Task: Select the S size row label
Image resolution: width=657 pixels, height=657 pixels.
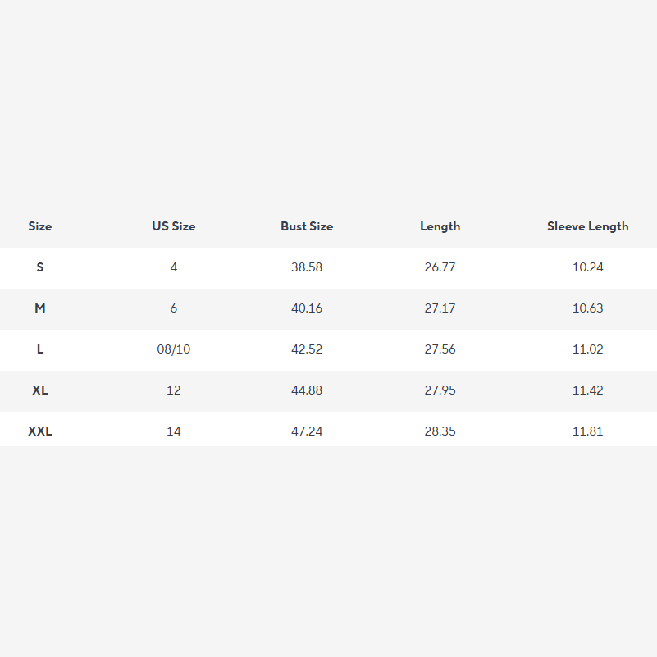Action: 40,267
